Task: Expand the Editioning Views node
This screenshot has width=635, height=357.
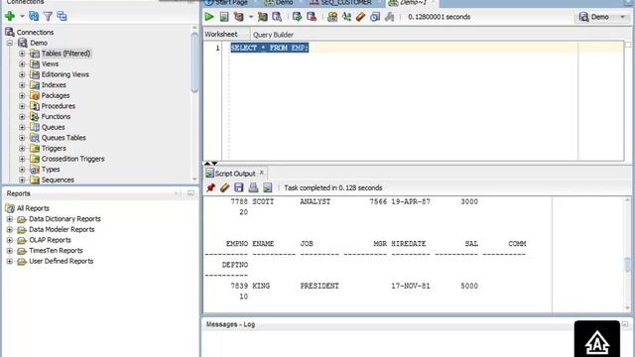Action: (x=22, y=74)
